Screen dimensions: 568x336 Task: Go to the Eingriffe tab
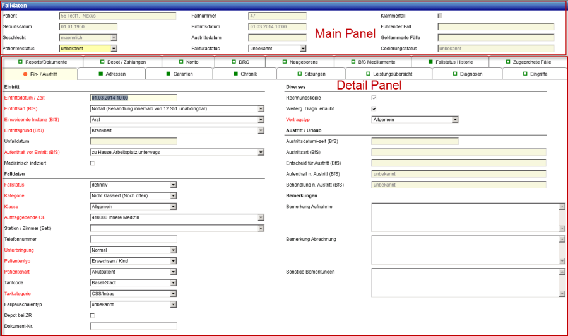pos(534,74)
